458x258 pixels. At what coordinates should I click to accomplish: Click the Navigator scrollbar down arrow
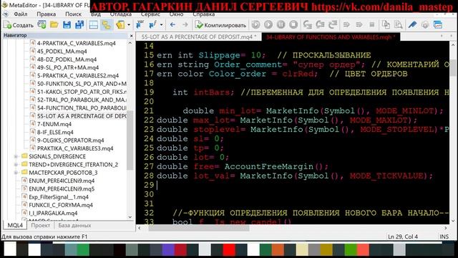[x=130, y=217]
